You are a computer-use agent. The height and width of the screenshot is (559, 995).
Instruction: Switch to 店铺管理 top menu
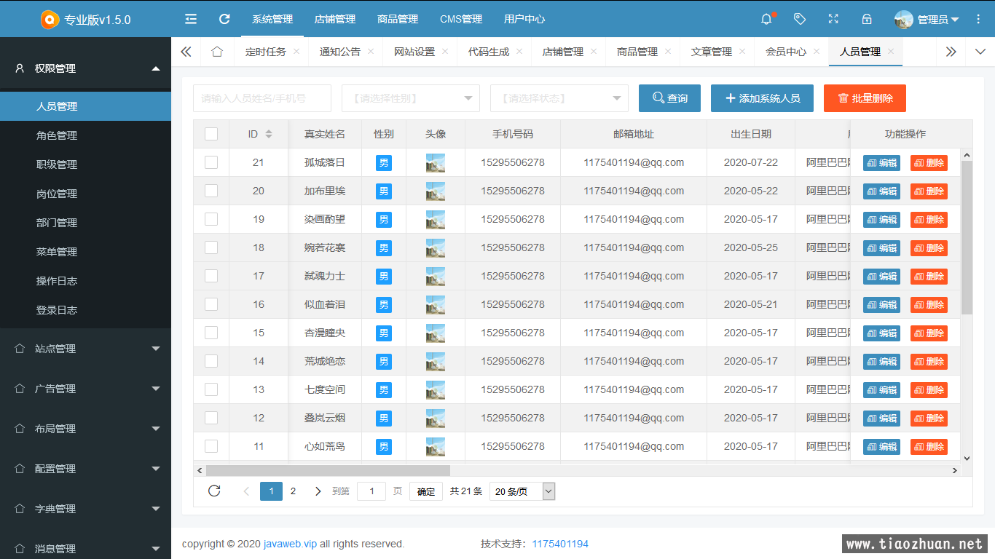[335, 19]
